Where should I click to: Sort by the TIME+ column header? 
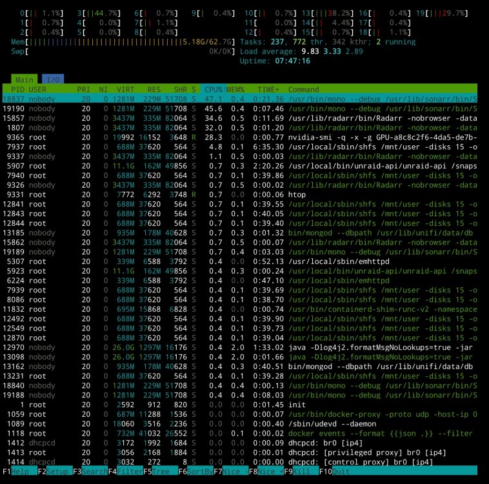click(268, 89)
